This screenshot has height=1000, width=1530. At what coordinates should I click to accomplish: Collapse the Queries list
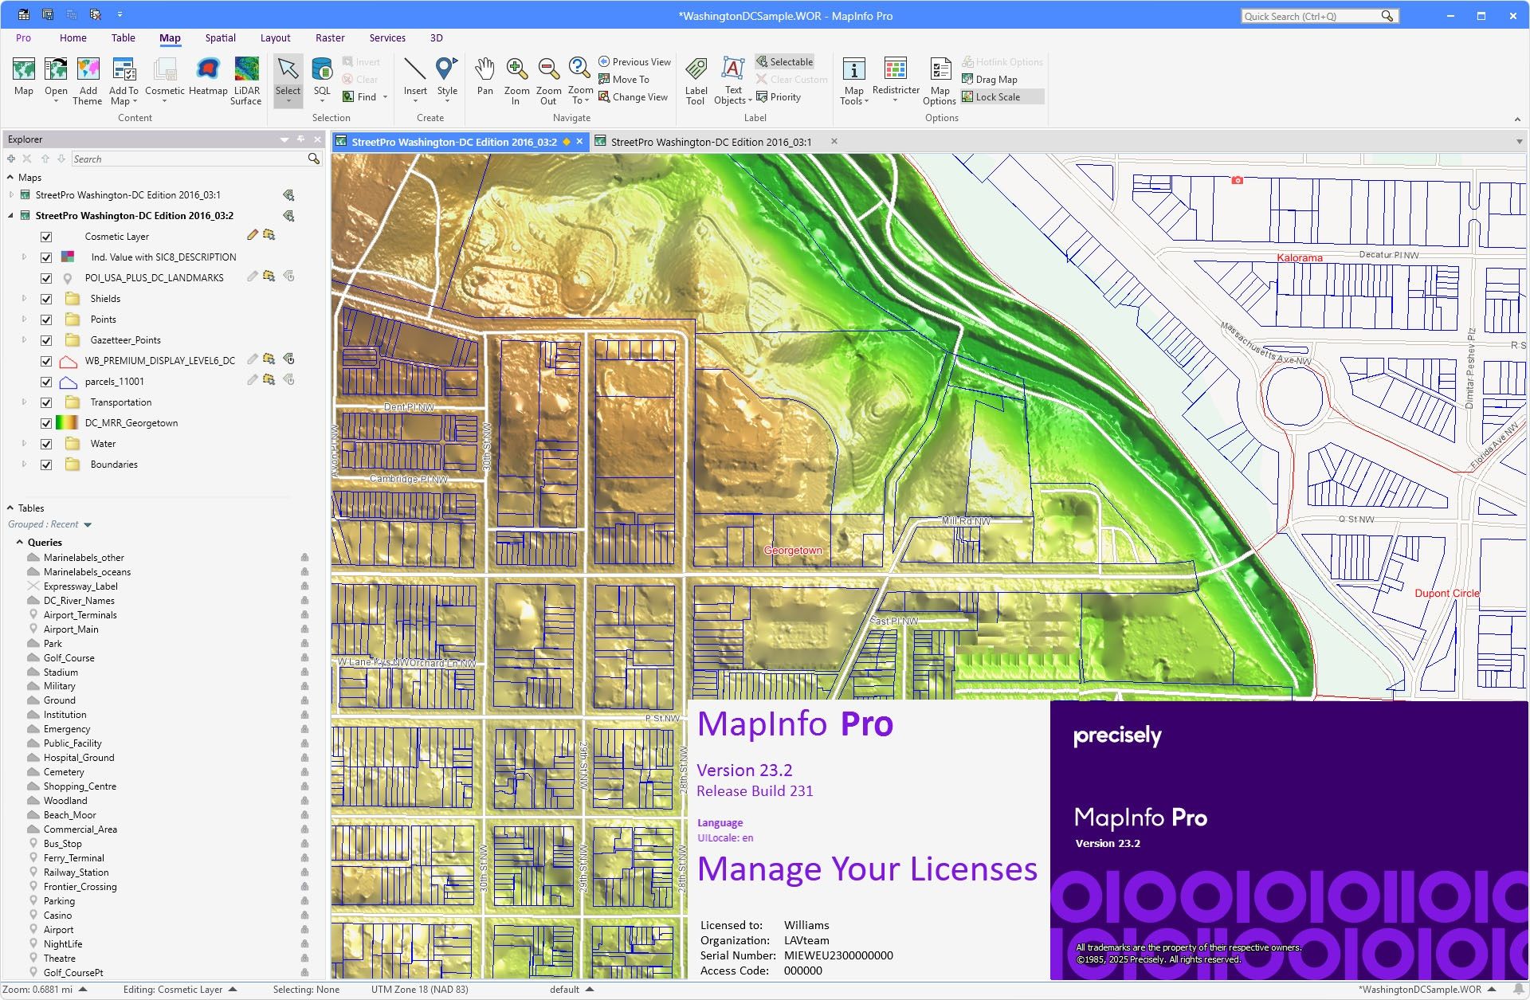[x=21, y=542]
